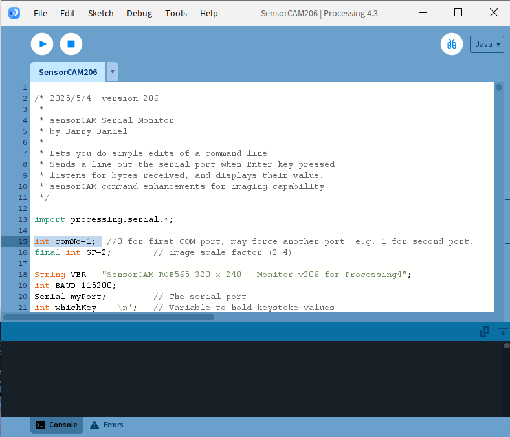Switch to the Errors tab
510x437 pixels.
tap(107, 425)
